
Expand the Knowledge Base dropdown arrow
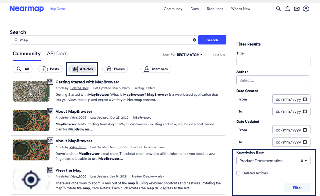point(306,161)
